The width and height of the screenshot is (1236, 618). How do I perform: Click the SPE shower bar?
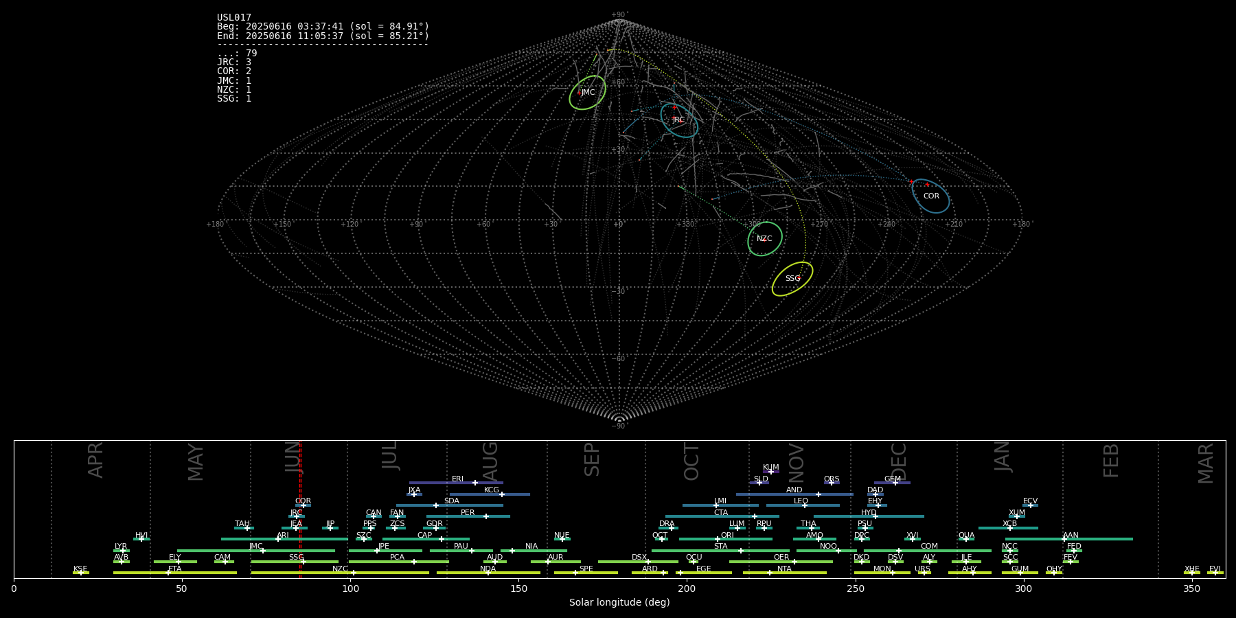coord(586,573)
